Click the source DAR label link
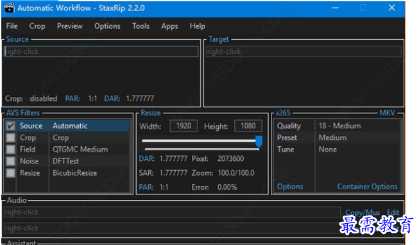 [x=112, y=99]
